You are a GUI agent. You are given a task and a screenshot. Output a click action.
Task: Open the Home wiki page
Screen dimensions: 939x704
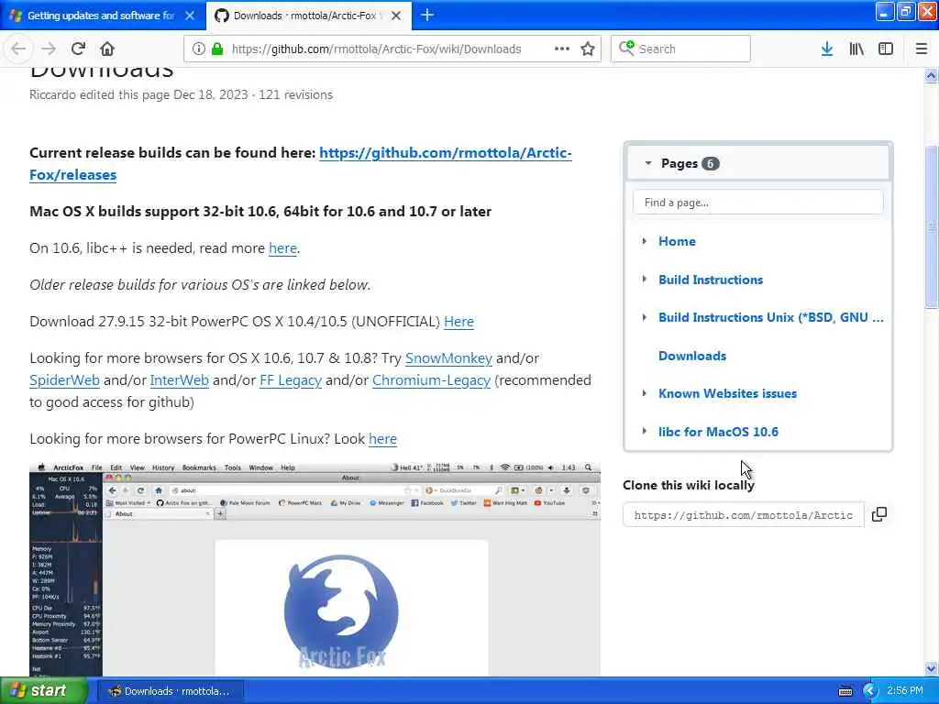click(x=677, y=241)
